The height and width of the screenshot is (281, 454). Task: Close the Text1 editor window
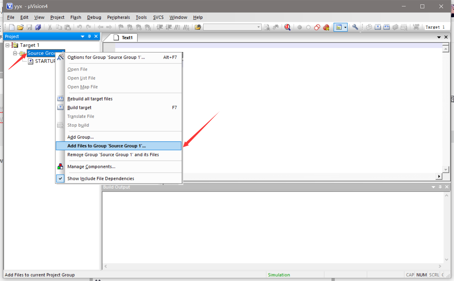click(446, 37)
